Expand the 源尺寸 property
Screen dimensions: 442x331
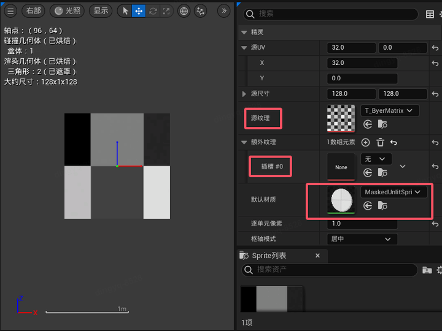pos(244,94)
